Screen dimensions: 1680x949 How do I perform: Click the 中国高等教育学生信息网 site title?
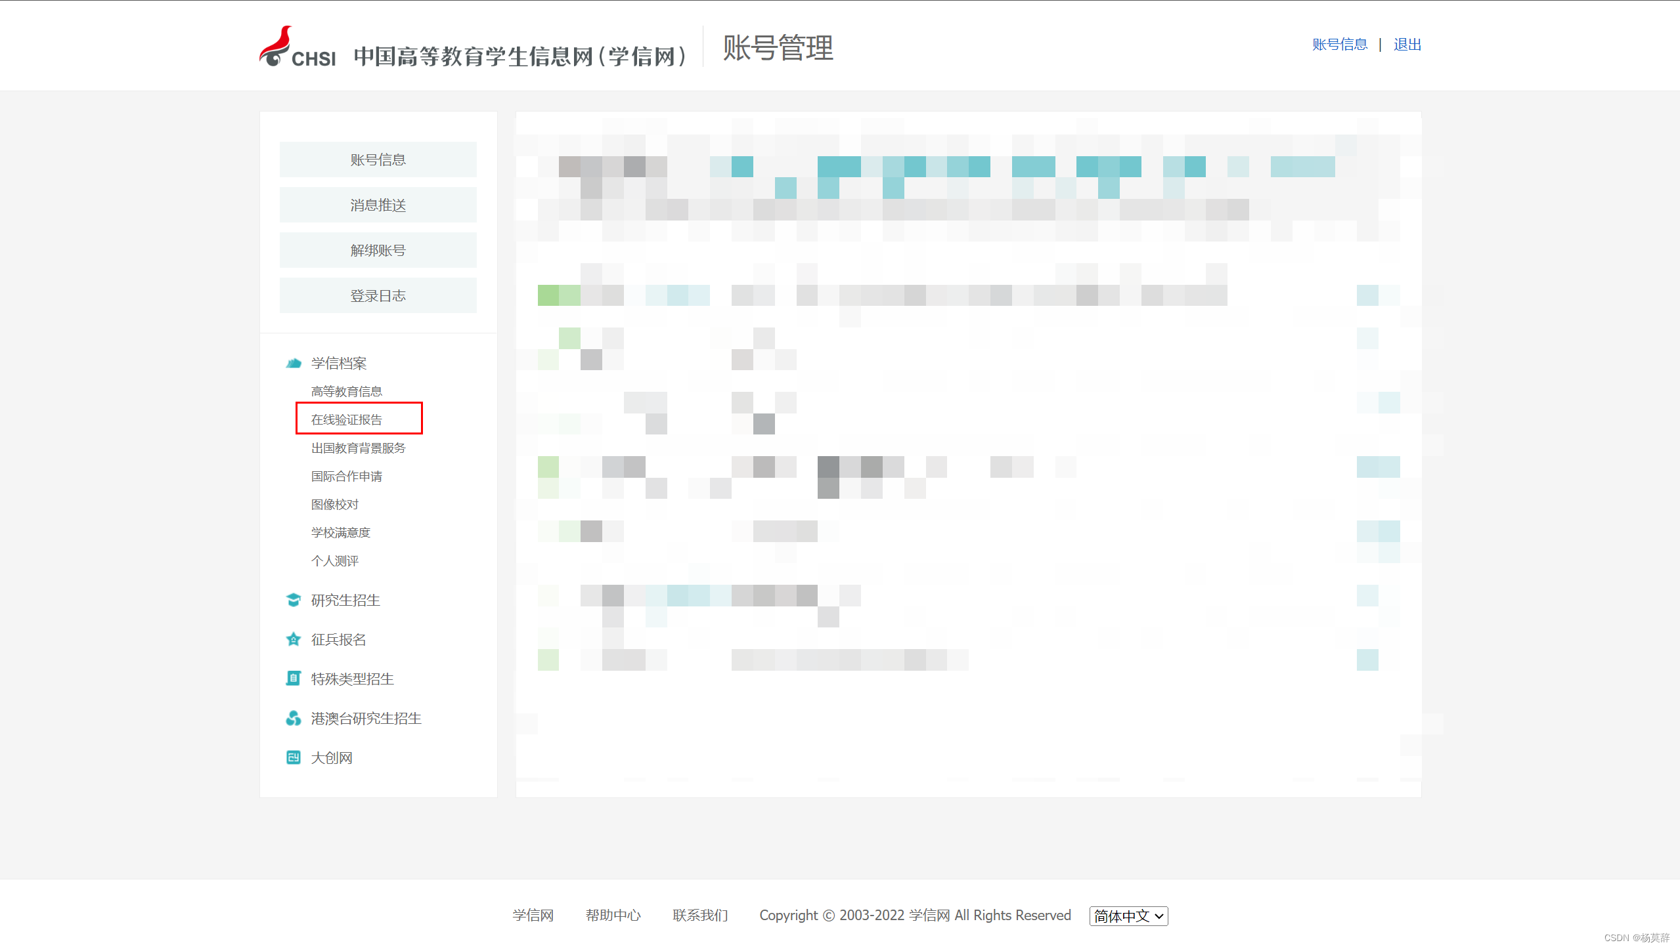520,56
